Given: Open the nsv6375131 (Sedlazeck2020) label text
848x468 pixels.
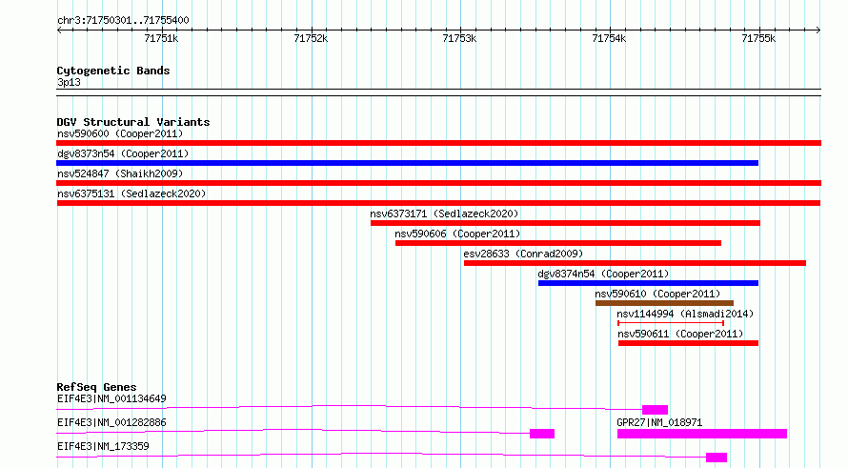Looking at the screenshot, I should [131, 193].
